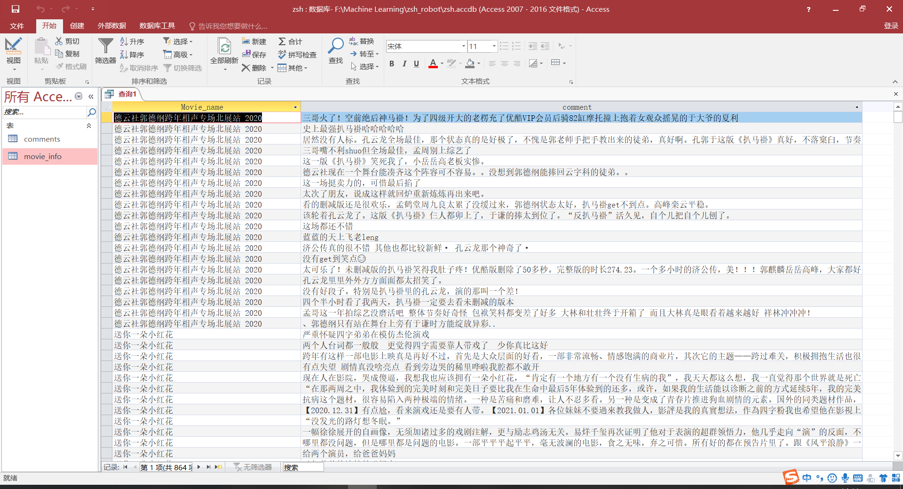This screenshot has width=903, height=489.
Task: Click the Filter (筛选器) funnel icon
Action: tap(105, 46)
